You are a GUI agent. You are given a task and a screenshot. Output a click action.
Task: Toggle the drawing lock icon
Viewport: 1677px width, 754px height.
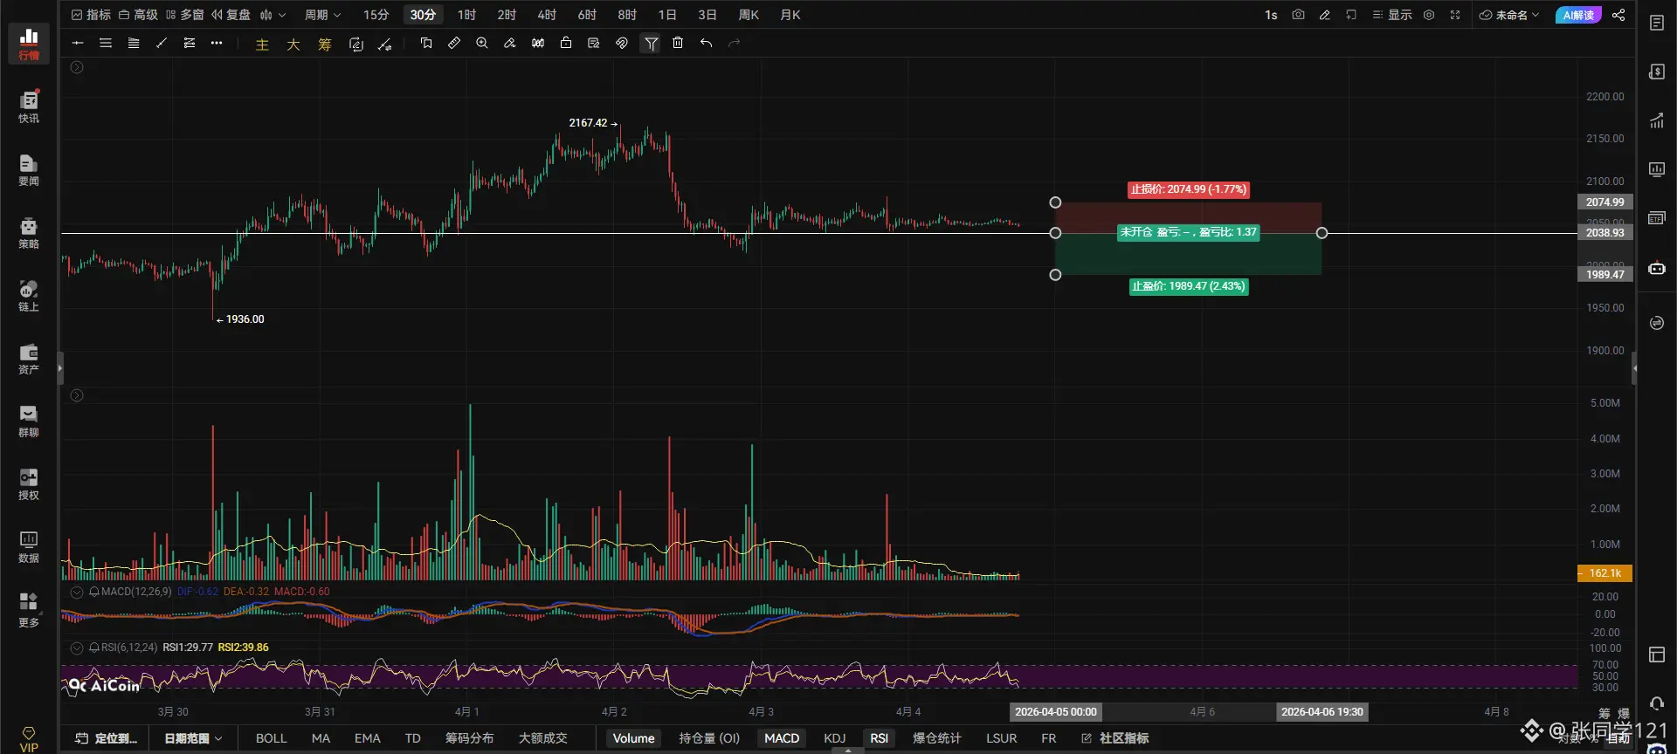point(566,43)
